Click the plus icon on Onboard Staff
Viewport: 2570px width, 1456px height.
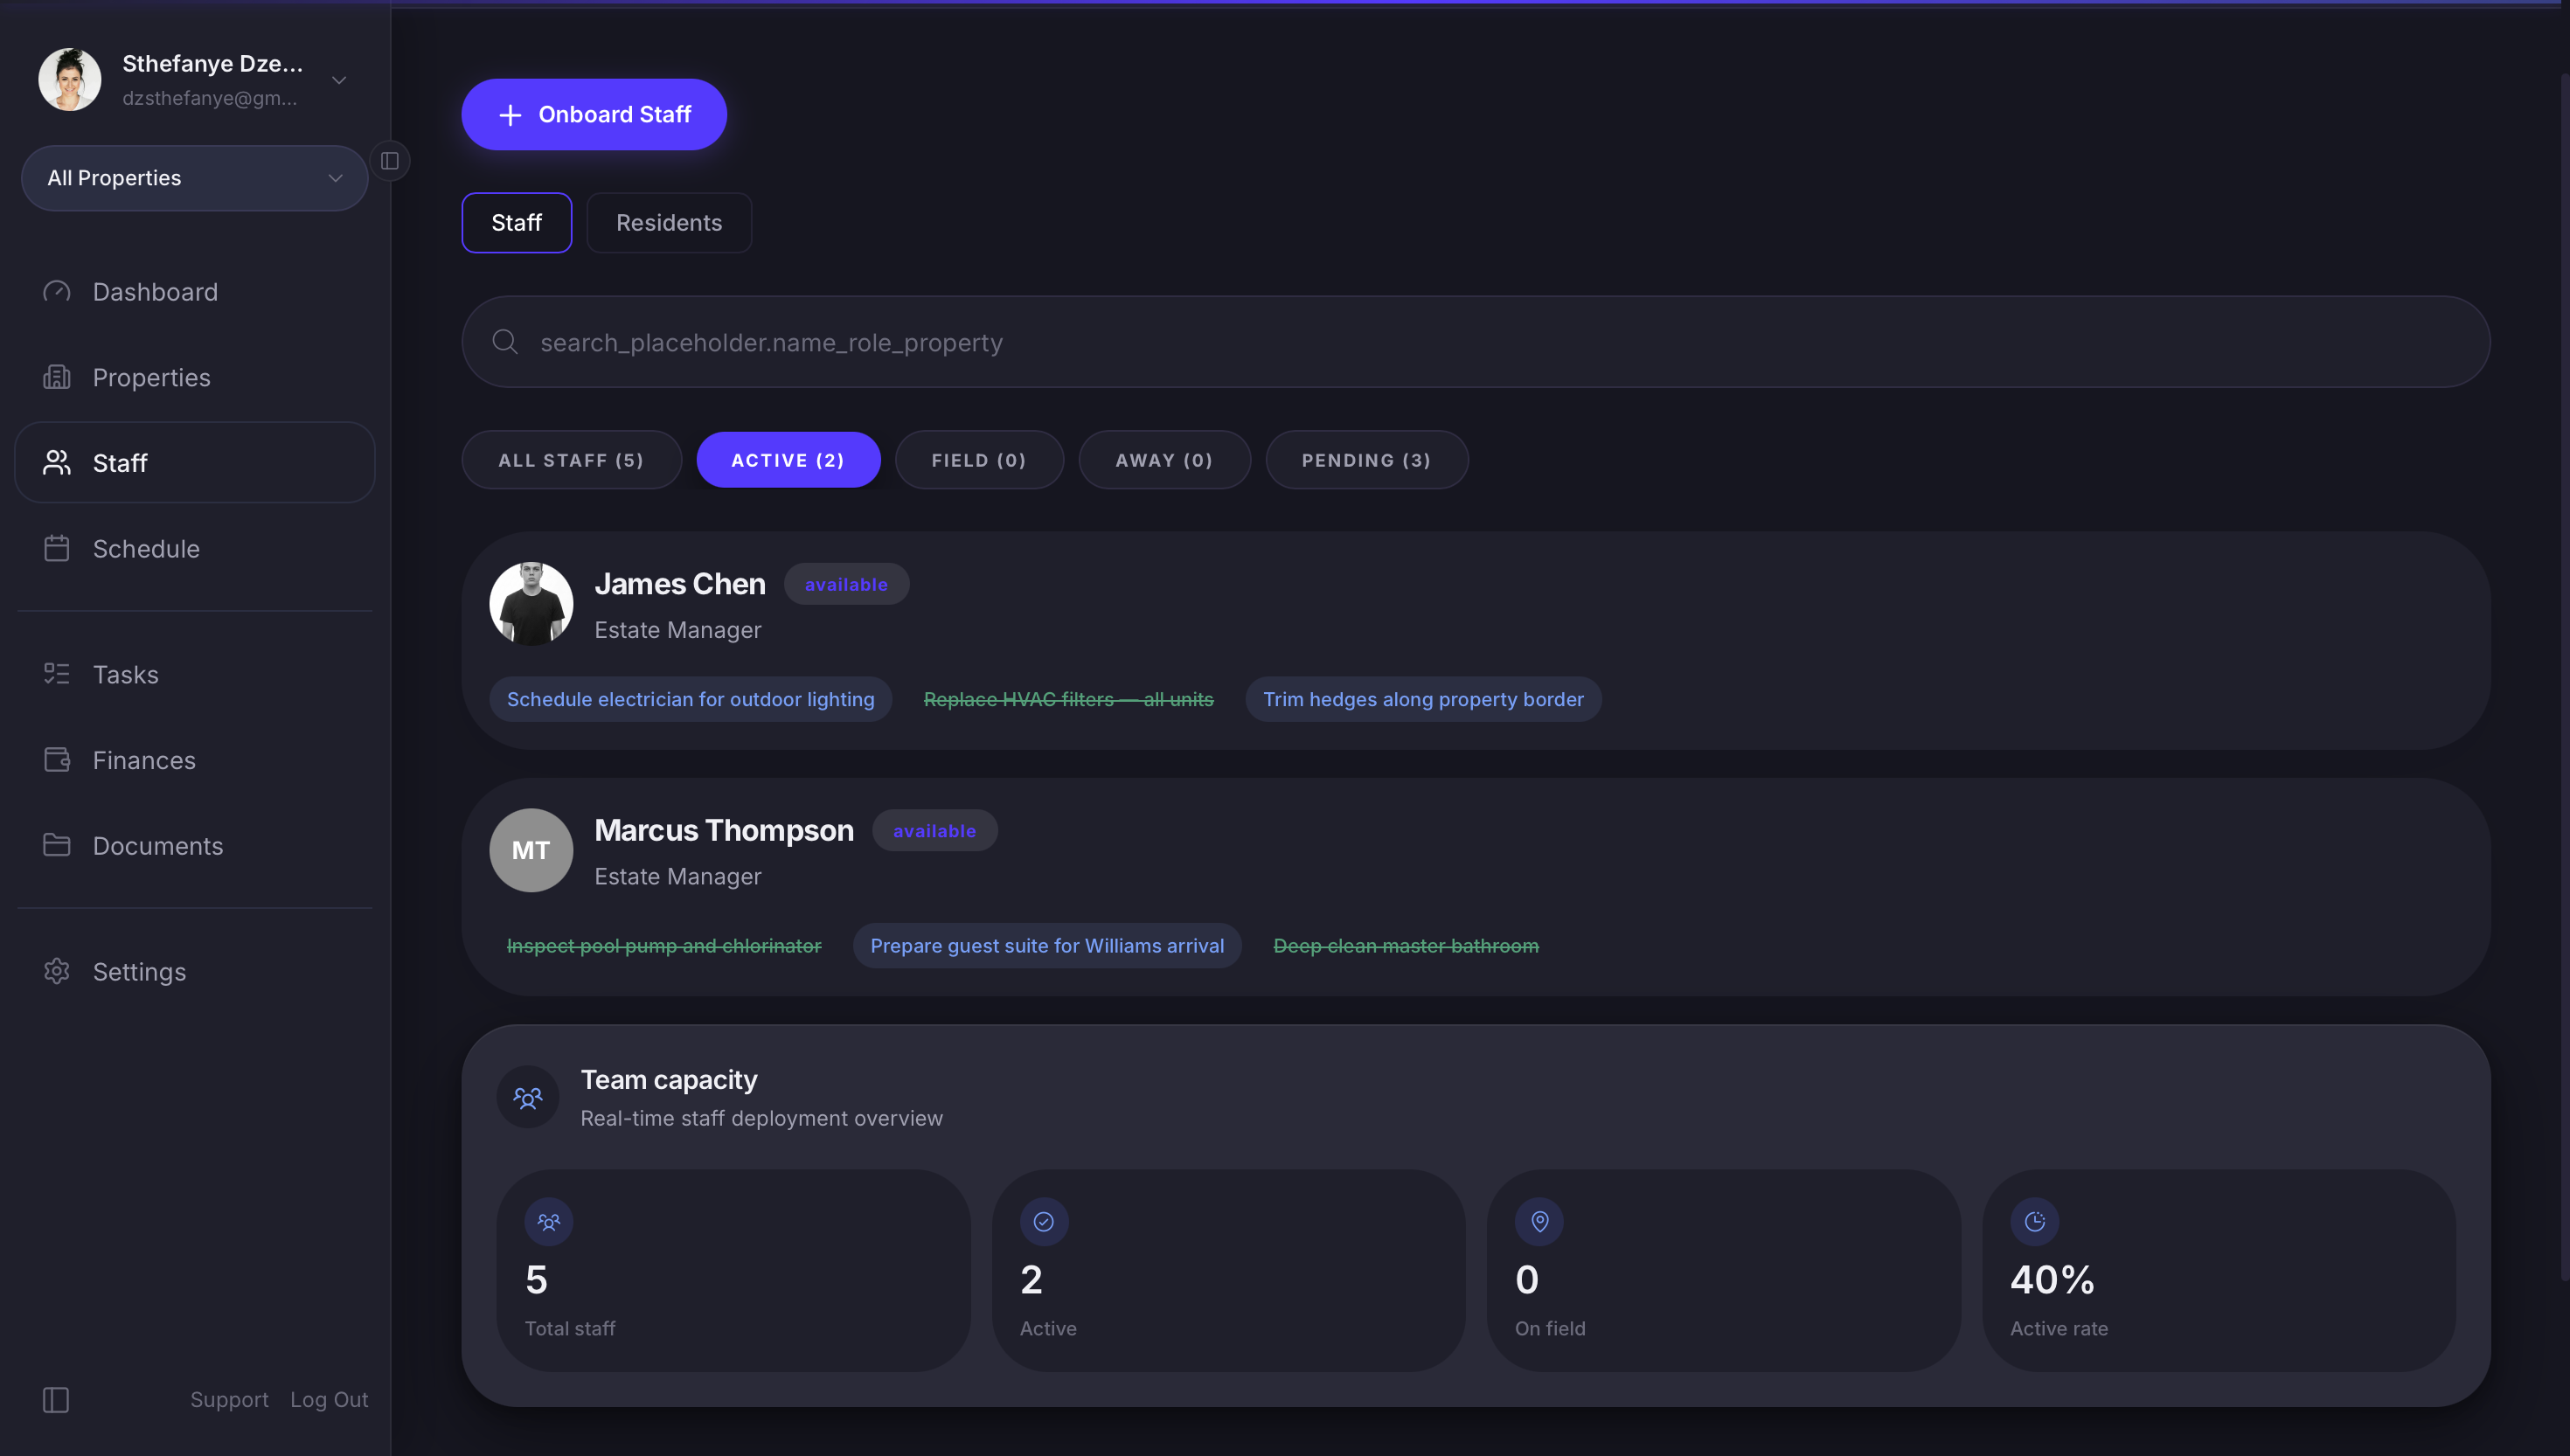[510, 115]
